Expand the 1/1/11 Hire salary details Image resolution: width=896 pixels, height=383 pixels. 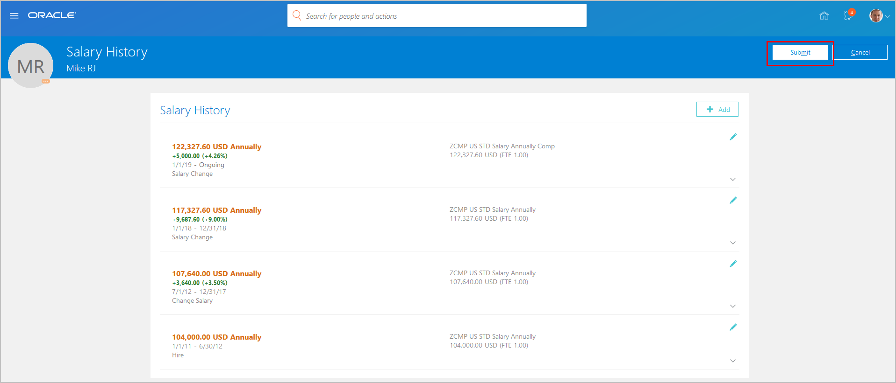click(733, 361)
